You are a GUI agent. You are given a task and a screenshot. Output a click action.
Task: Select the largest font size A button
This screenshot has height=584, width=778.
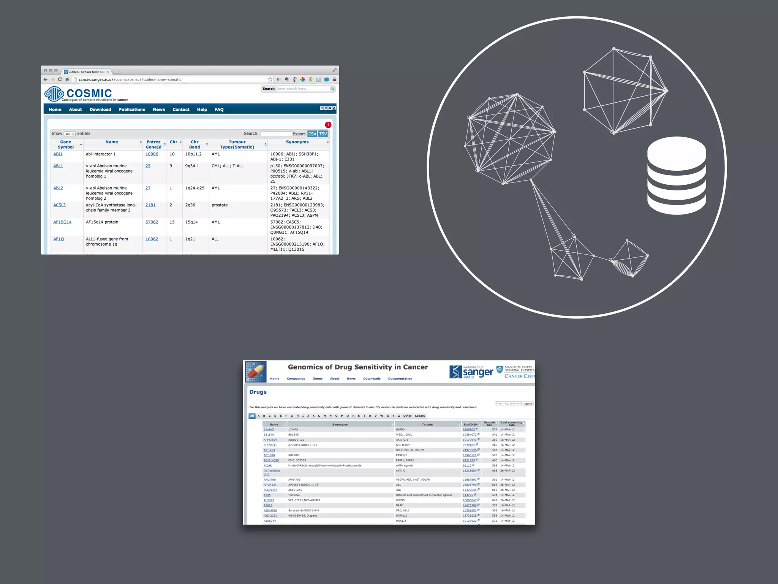tap(334, 108)
